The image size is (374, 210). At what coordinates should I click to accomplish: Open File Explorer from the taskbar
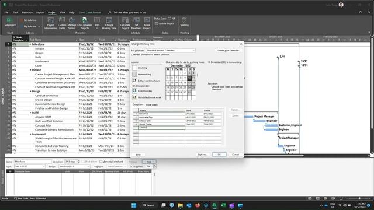tap(181, 205)
